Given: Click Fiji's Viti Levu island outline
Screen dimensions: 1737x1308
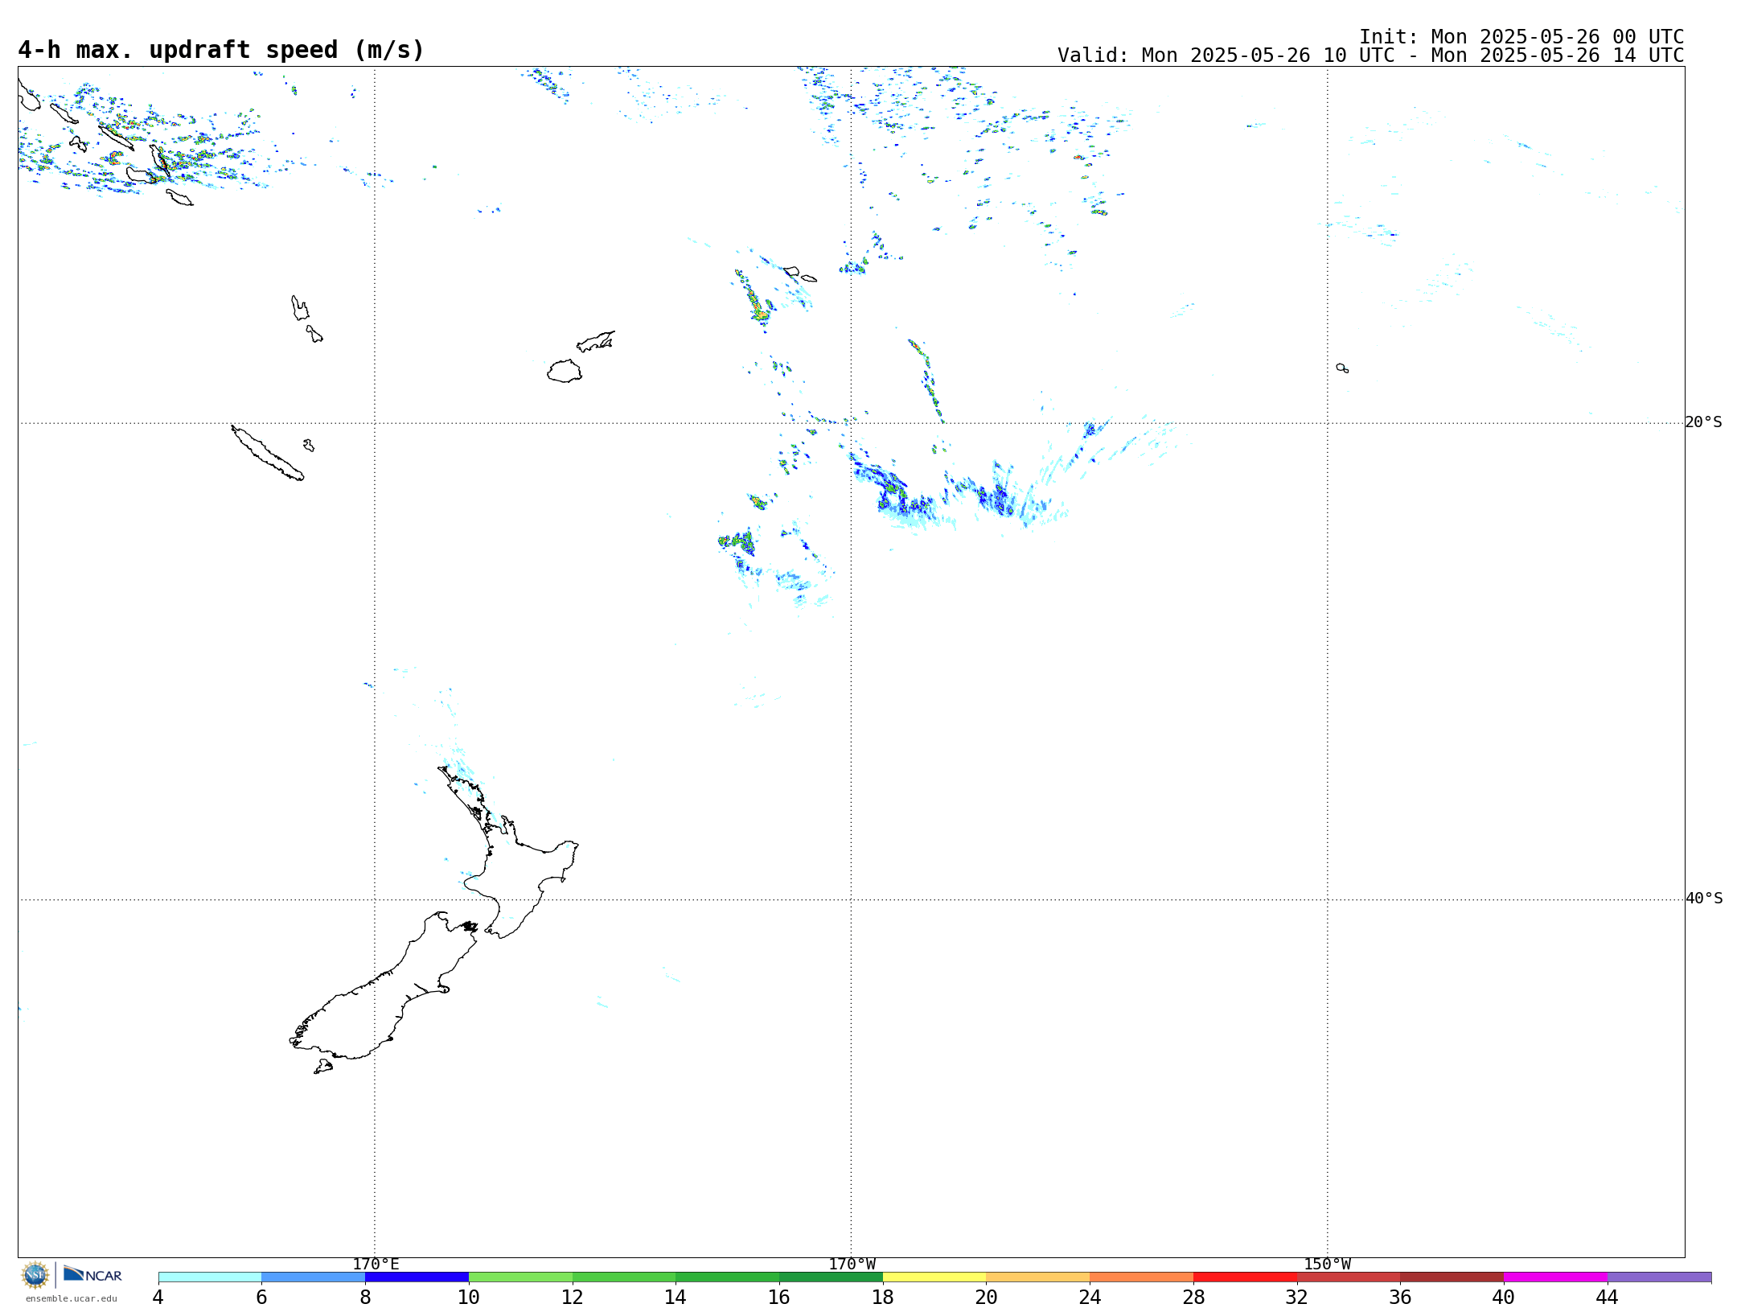Looking at the screenshot, I should pos(565,371).
